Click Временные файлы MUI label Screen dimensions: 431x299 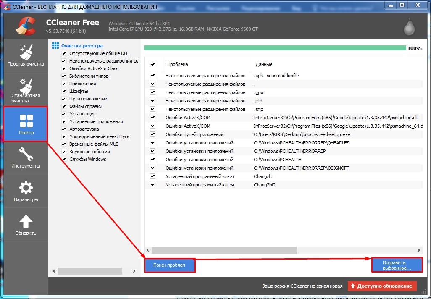point(93,144)
